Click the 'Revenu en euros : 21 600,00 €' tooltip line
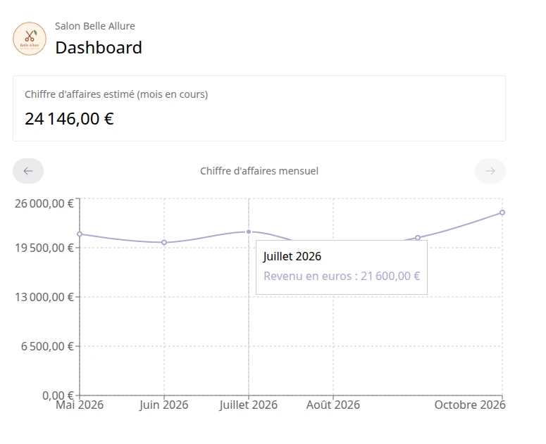Viewport: 546px width, 444px height. (342, 276)
